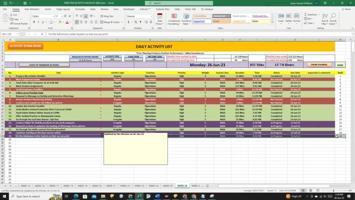Screen dimensions: 355x200
Task: Save the workbook from quick access toolbar
Action: tap(5, 3)
